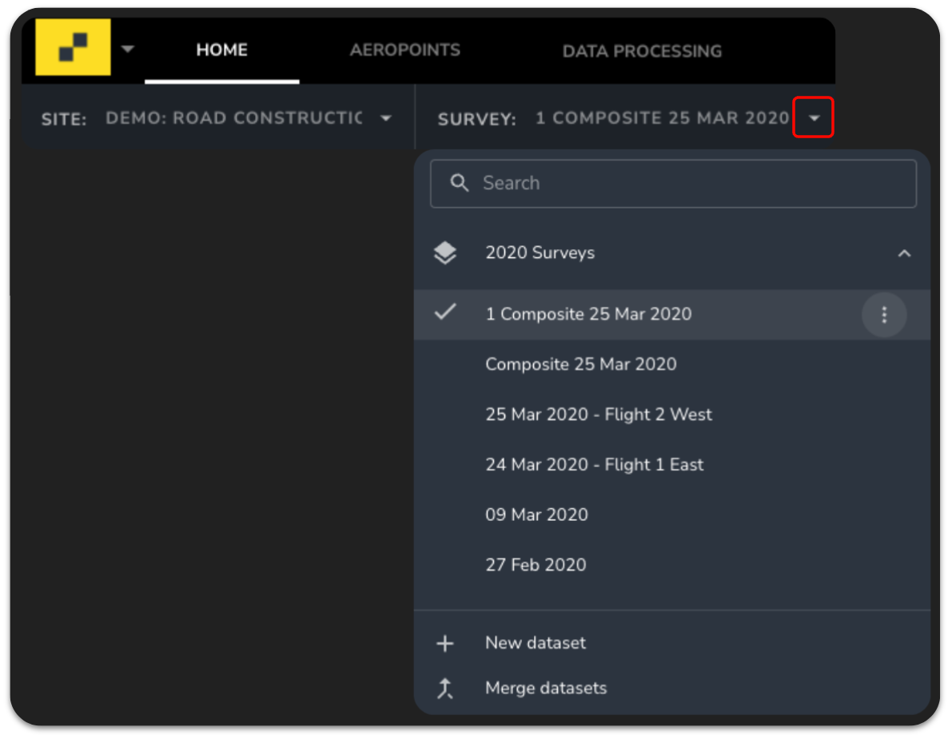Click the Propeller logo icon
This screenshot has height=735, width=948.
(x=72, y=48)
